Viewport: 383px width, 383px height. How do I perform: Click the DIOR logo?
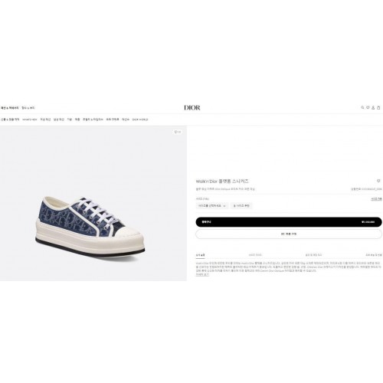pyautogui.click(x=192, y=107)
